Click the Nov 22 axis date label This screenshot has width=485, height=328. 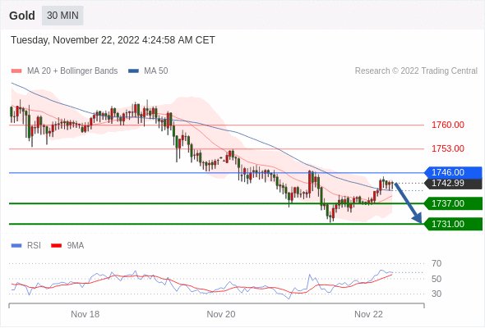click(x=368, y=314)
